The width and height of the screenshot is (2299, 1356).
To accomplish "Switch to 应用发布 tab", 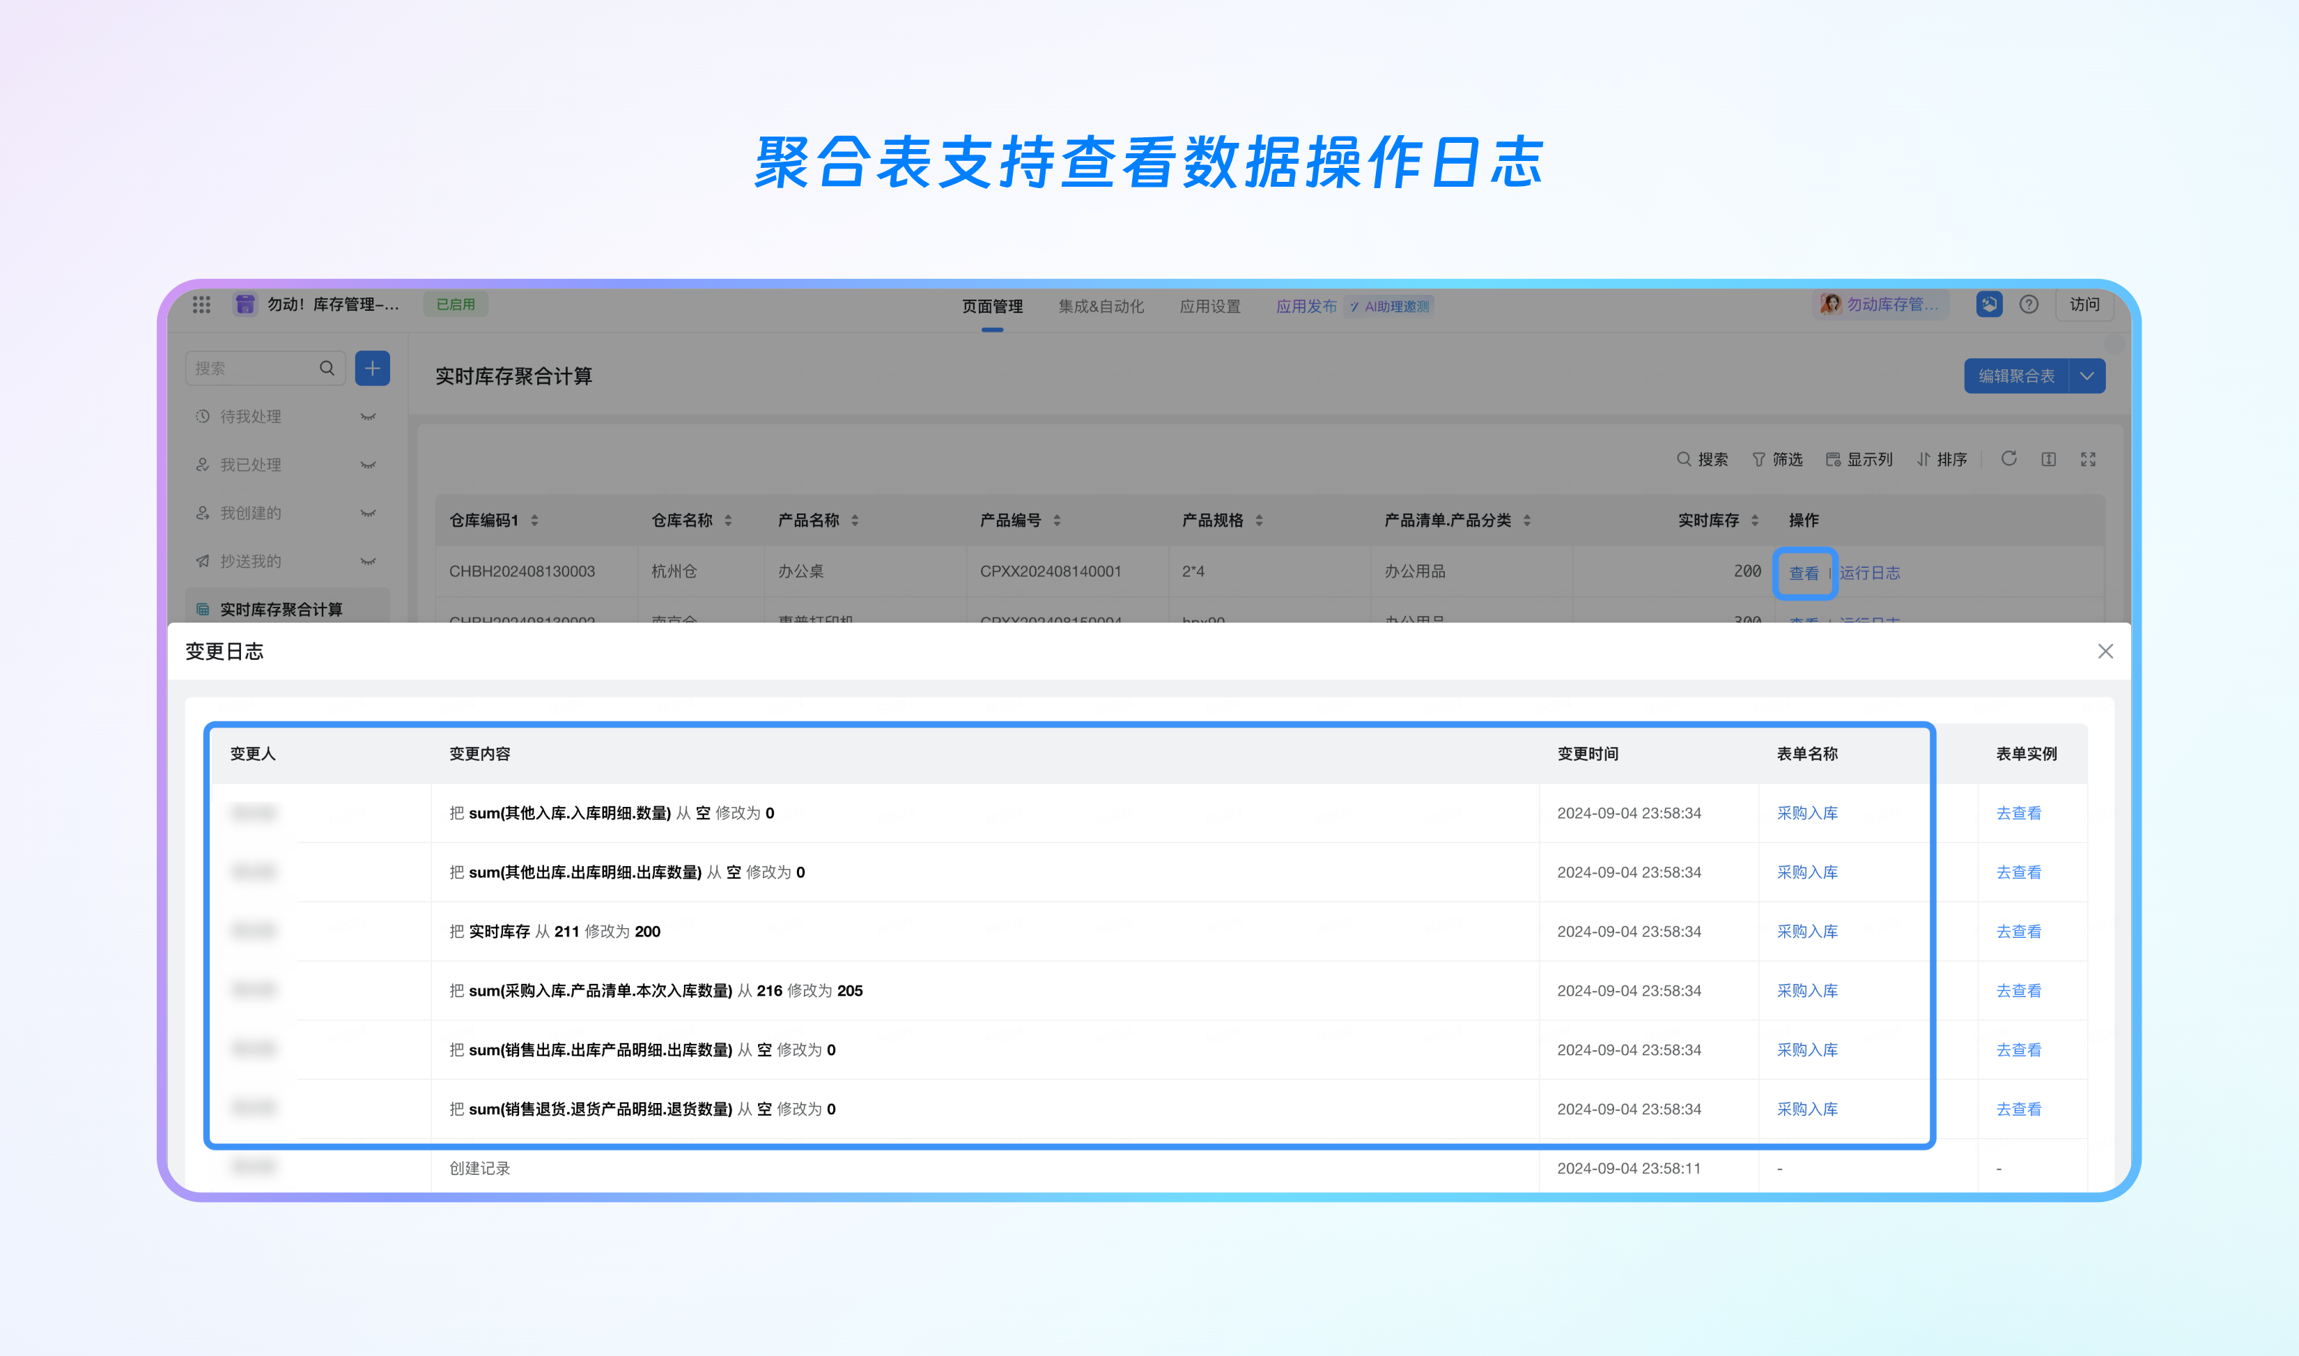I will (1306, 306).
